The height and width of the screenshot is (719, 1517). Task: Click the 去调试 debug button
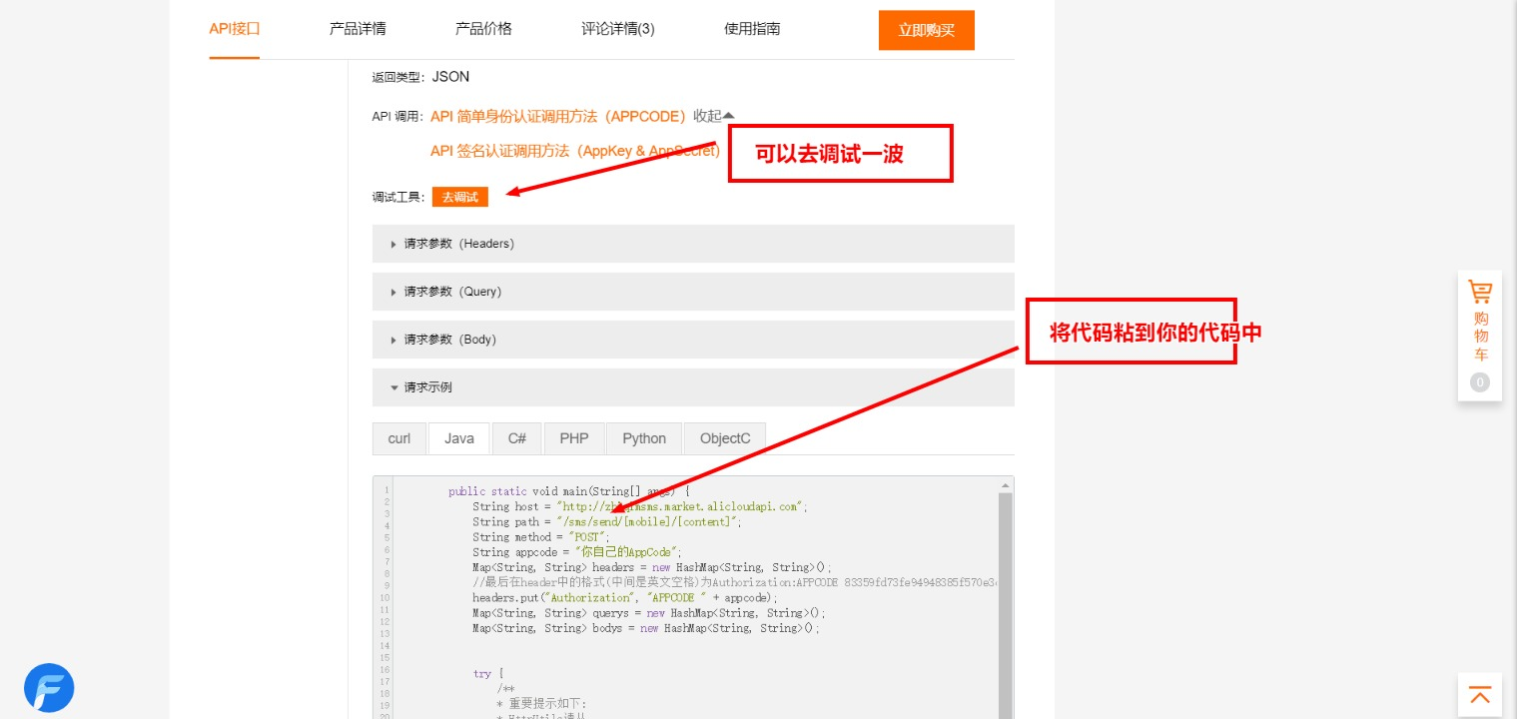(460, 197)
